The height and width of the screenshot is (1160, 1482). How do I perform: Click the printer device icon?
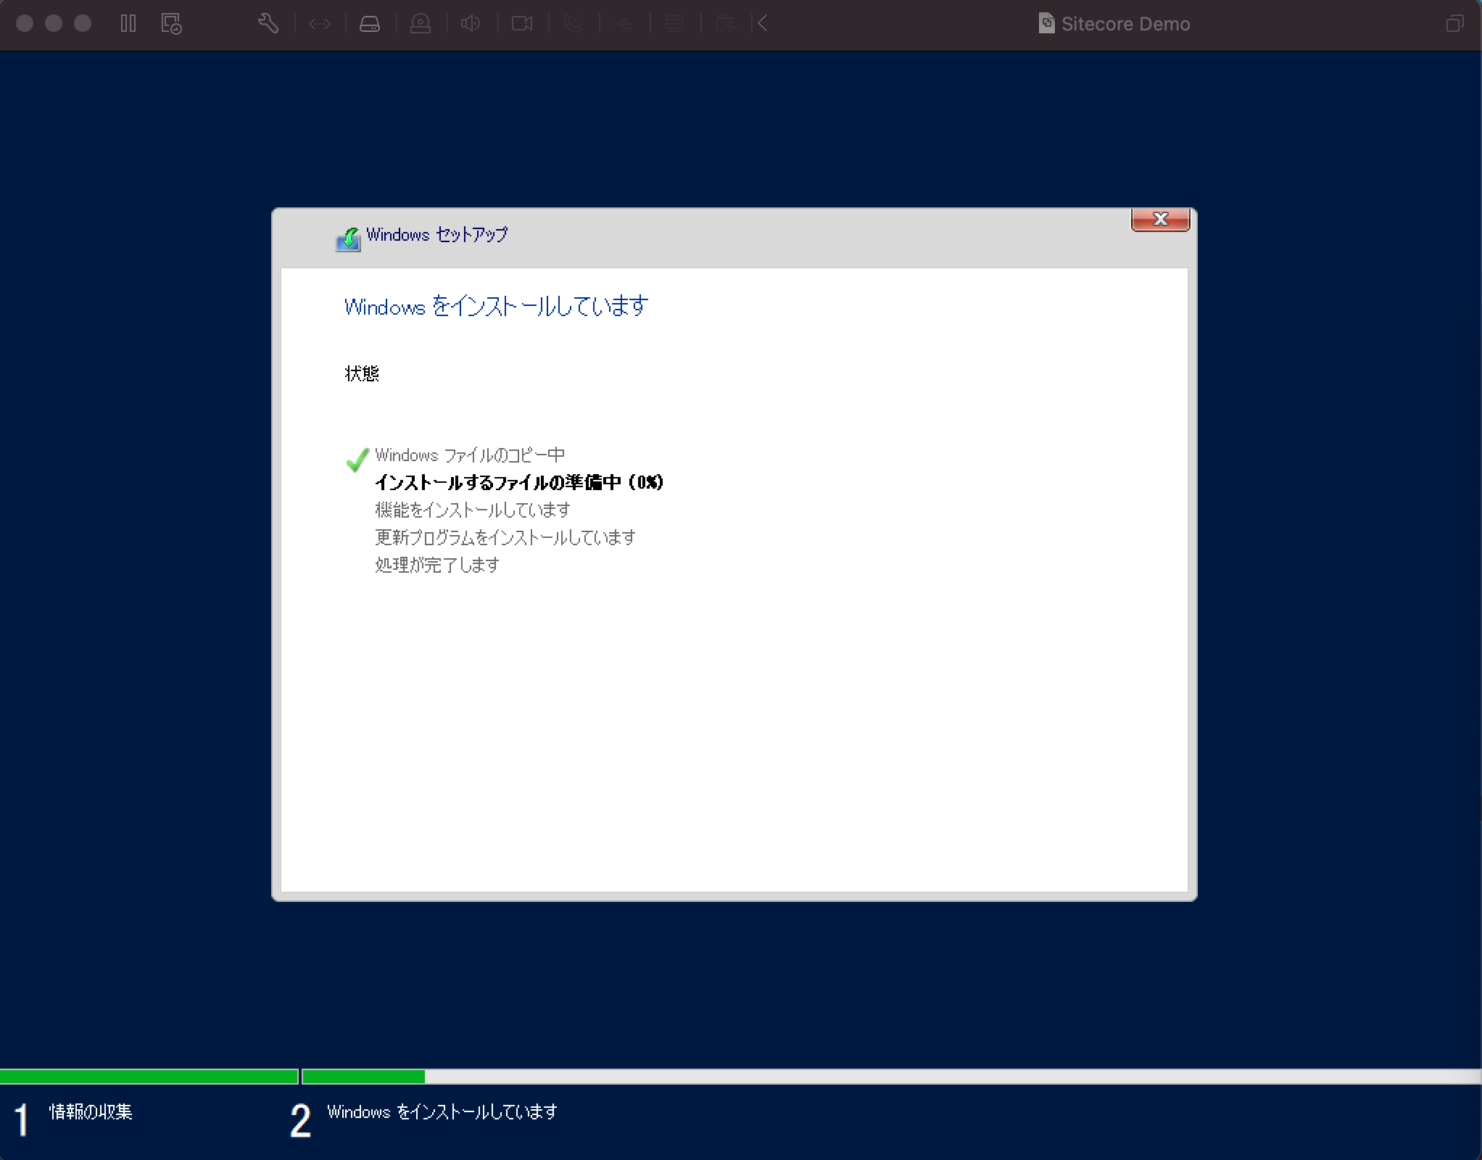click(674, 24)
